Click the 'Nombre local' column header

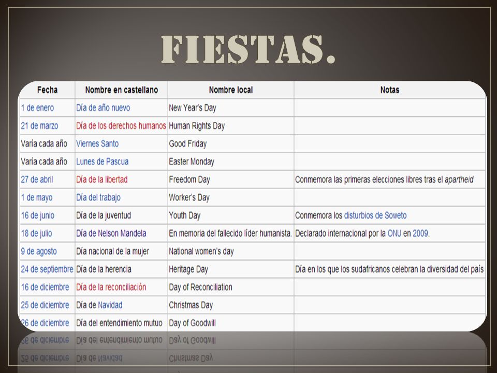click(231, 90)
